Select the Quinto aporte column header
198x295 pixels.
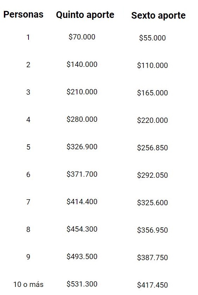tap(85, 15)
